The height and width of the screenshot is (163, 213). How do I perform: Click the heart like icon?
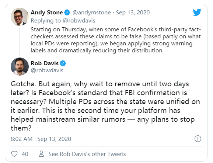[14, 154]
